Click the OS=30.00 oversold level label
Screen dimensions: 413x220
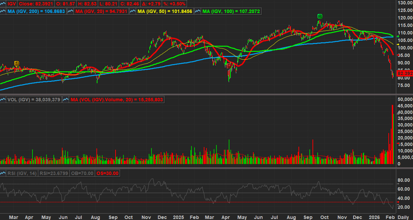107,173
